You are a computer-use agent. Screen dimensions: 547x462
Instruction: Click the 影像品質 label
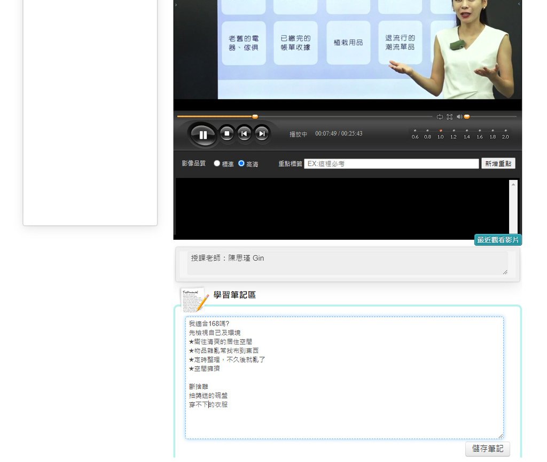[193, 163]
